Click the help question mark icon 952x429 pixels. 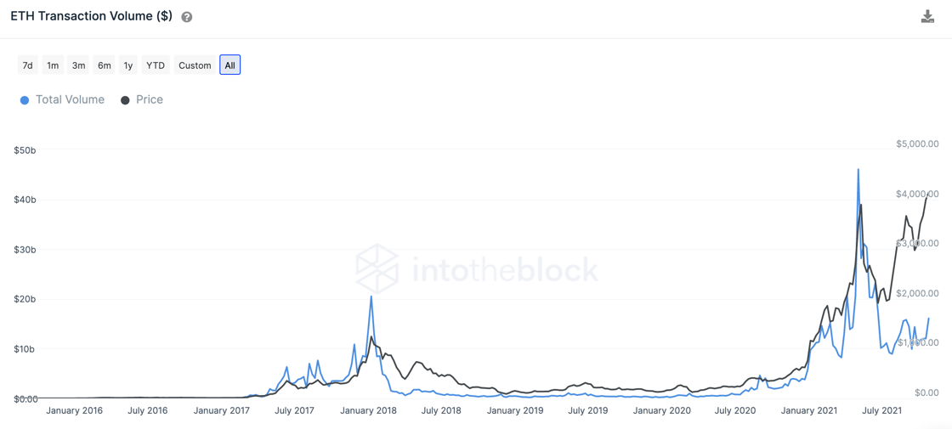pyautogui.click(x=187, y=17)
